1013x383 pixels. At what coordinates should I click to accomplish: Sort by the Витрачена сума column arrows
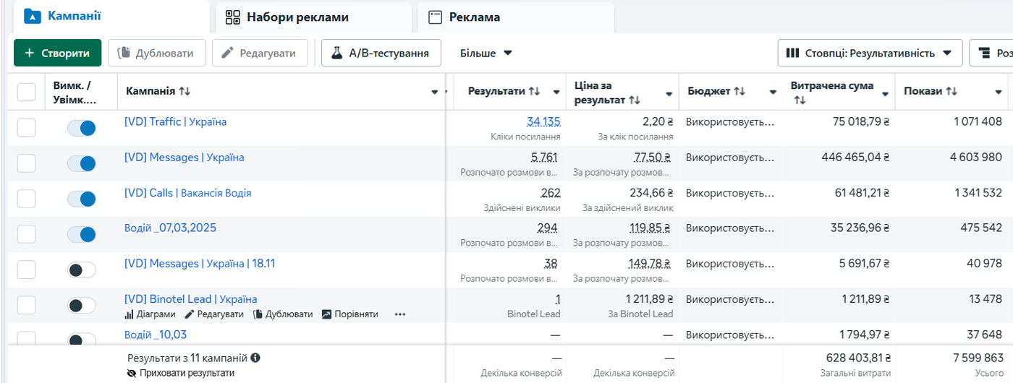point(799,100)
